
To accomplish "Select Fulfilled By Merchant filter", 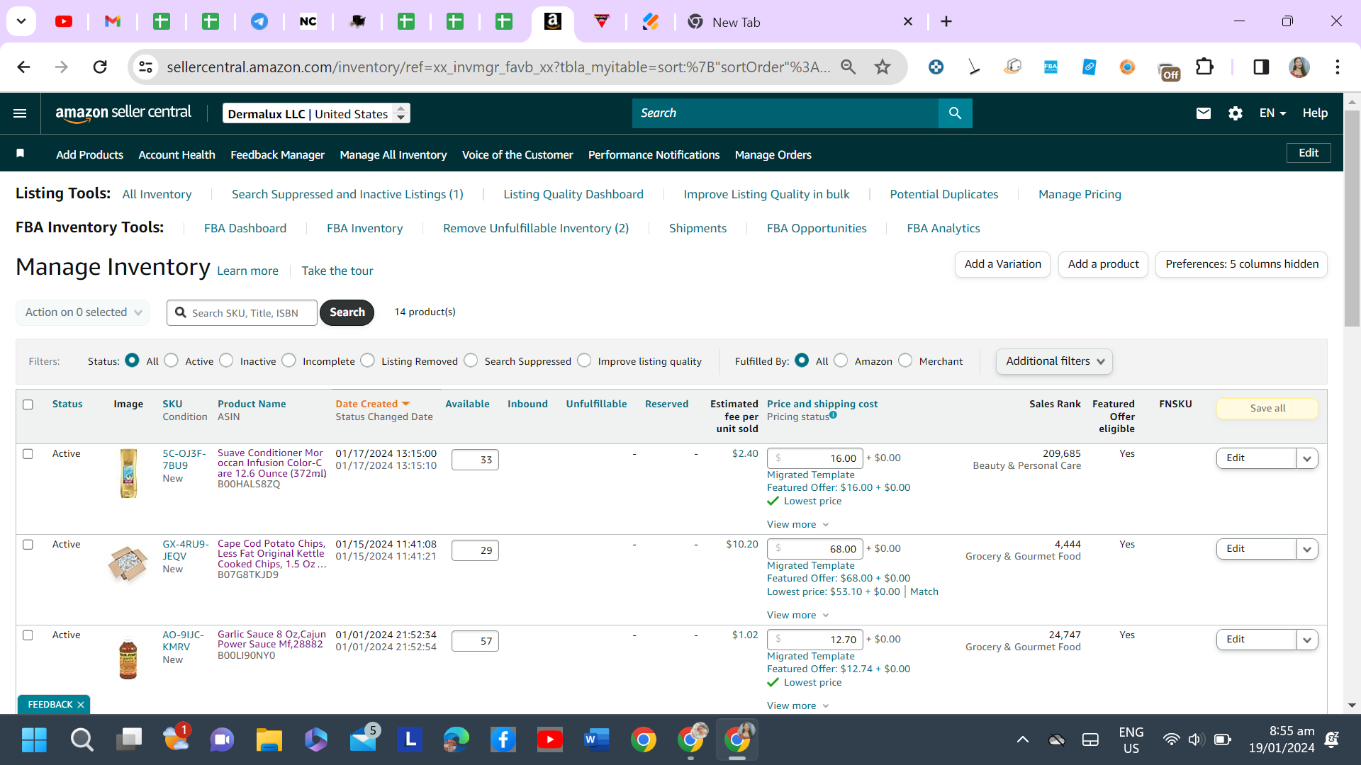I will (905, 361).
